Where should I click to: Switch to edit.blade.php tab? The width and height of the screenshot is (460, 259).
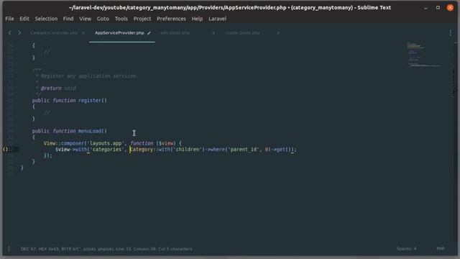175,33
